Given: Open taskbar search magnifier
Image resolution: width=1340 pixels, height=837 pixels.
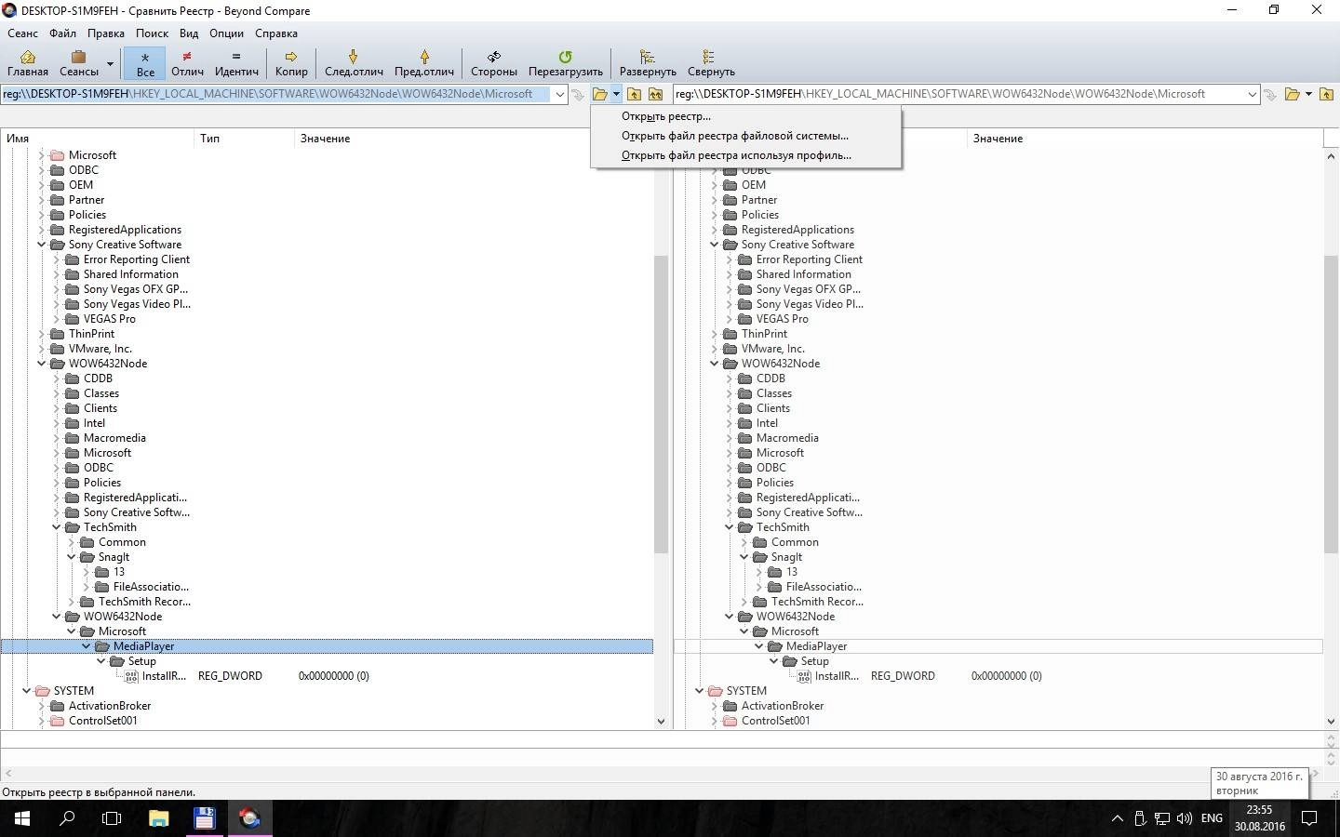Looking at the screenshot, I should tap(67, 818).
